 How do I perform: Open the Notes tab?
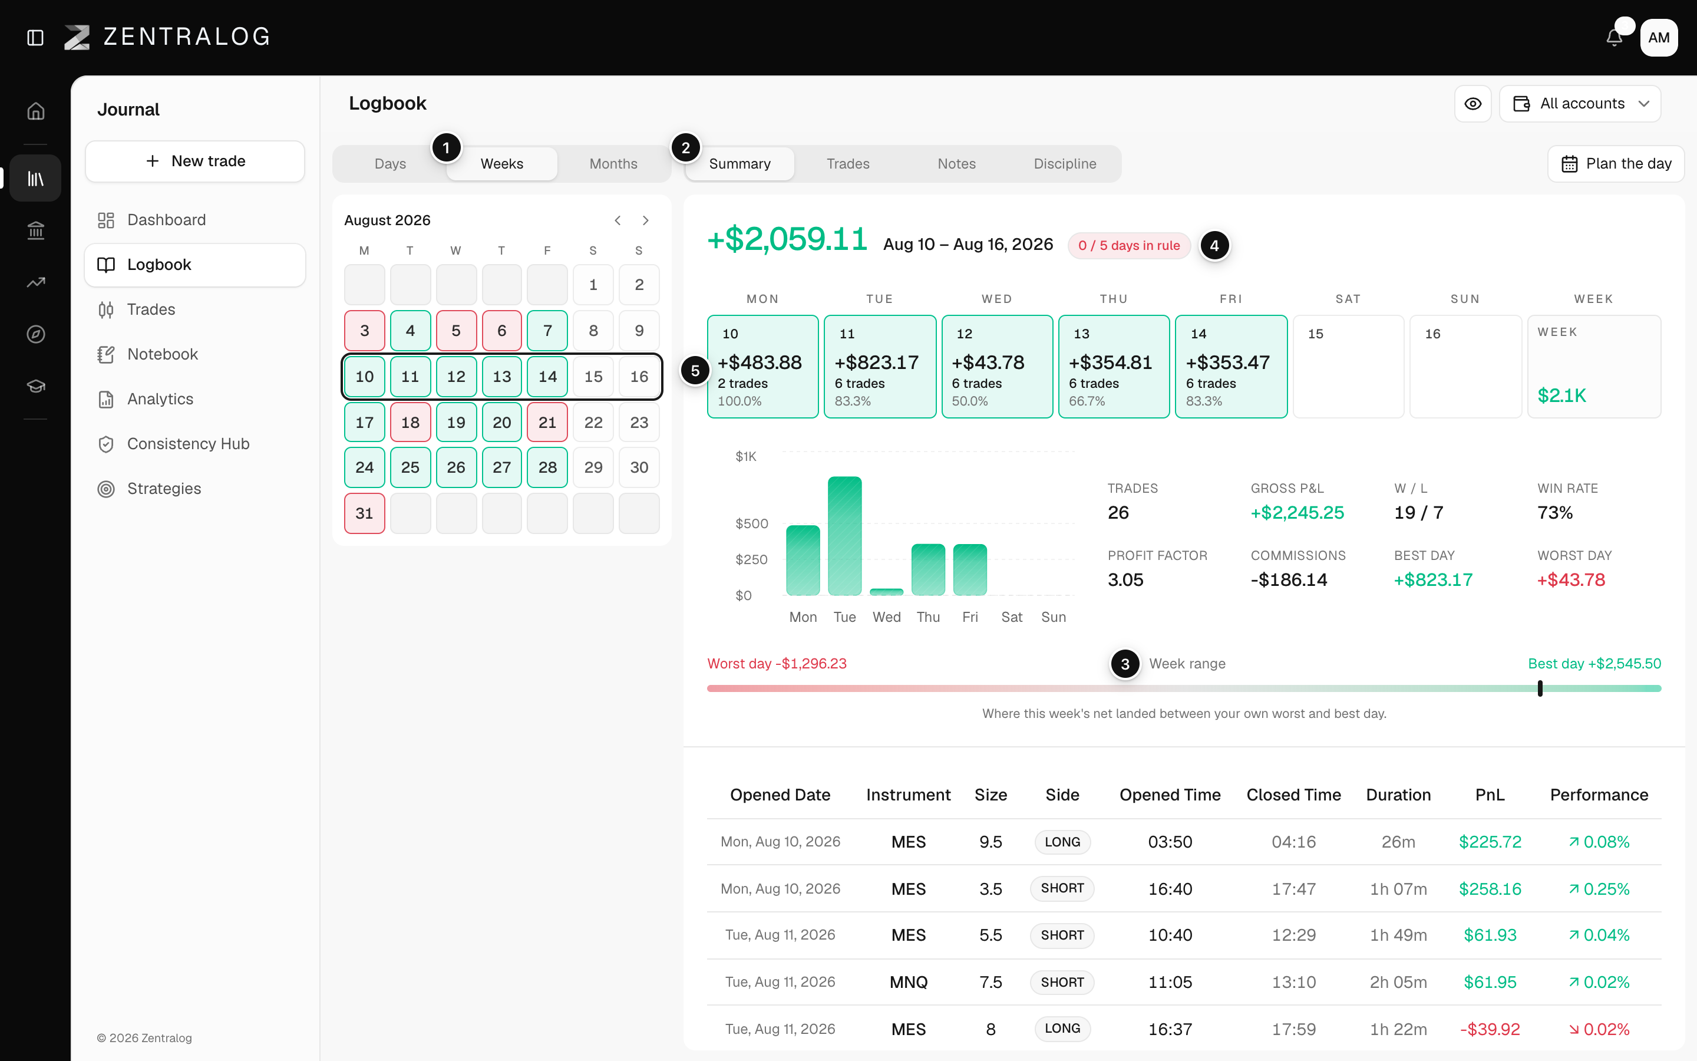[956, 163]
